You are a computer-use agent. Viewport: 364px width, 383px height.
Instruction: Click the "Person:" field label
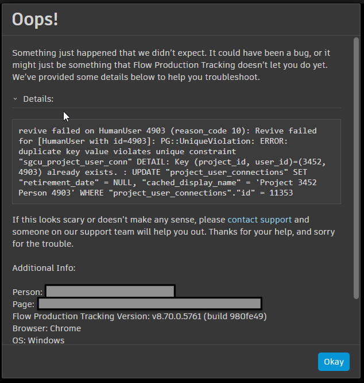pos(28,292)
